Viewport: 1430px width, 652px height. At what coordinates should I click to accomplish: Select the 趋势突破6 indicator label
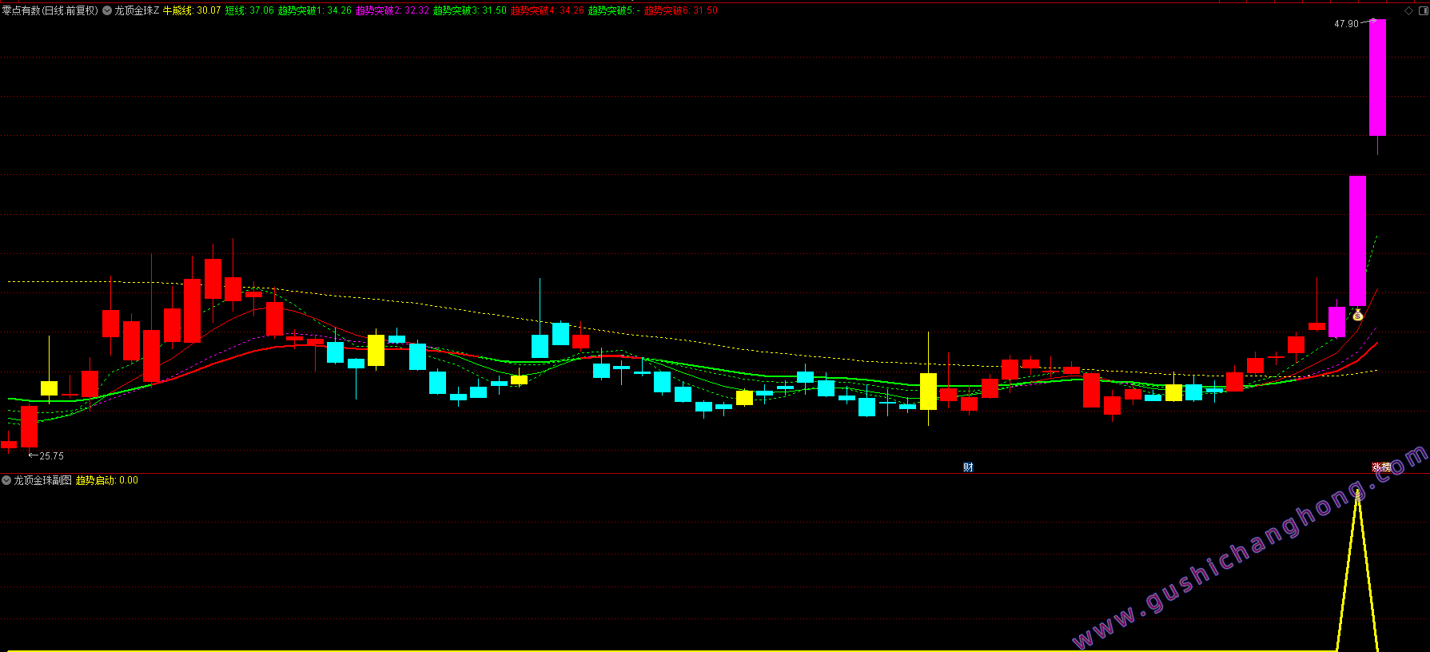[x=667, y=11]
